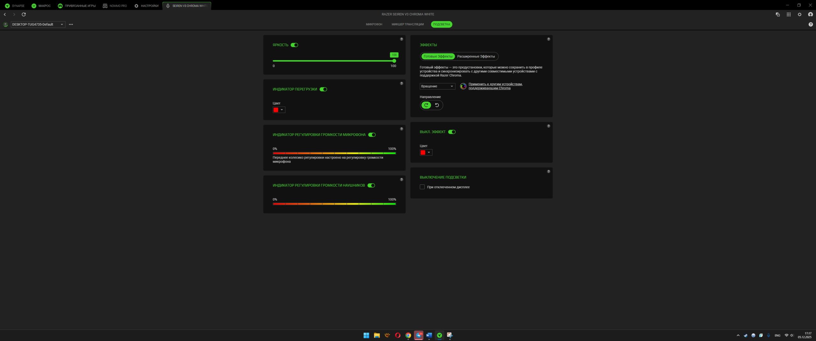Click the volume speaker icon in the tray
Viewport: 816px width, 341px height.
pyautogui.click(x=792, y=335)
